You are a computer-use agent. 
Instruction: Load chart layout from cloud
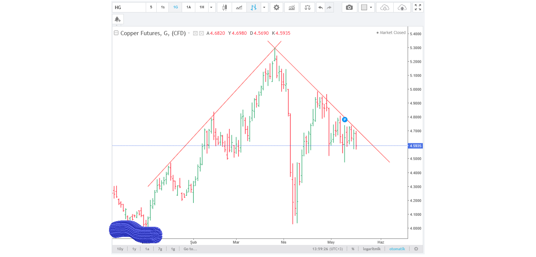click(x=385, y=7)
